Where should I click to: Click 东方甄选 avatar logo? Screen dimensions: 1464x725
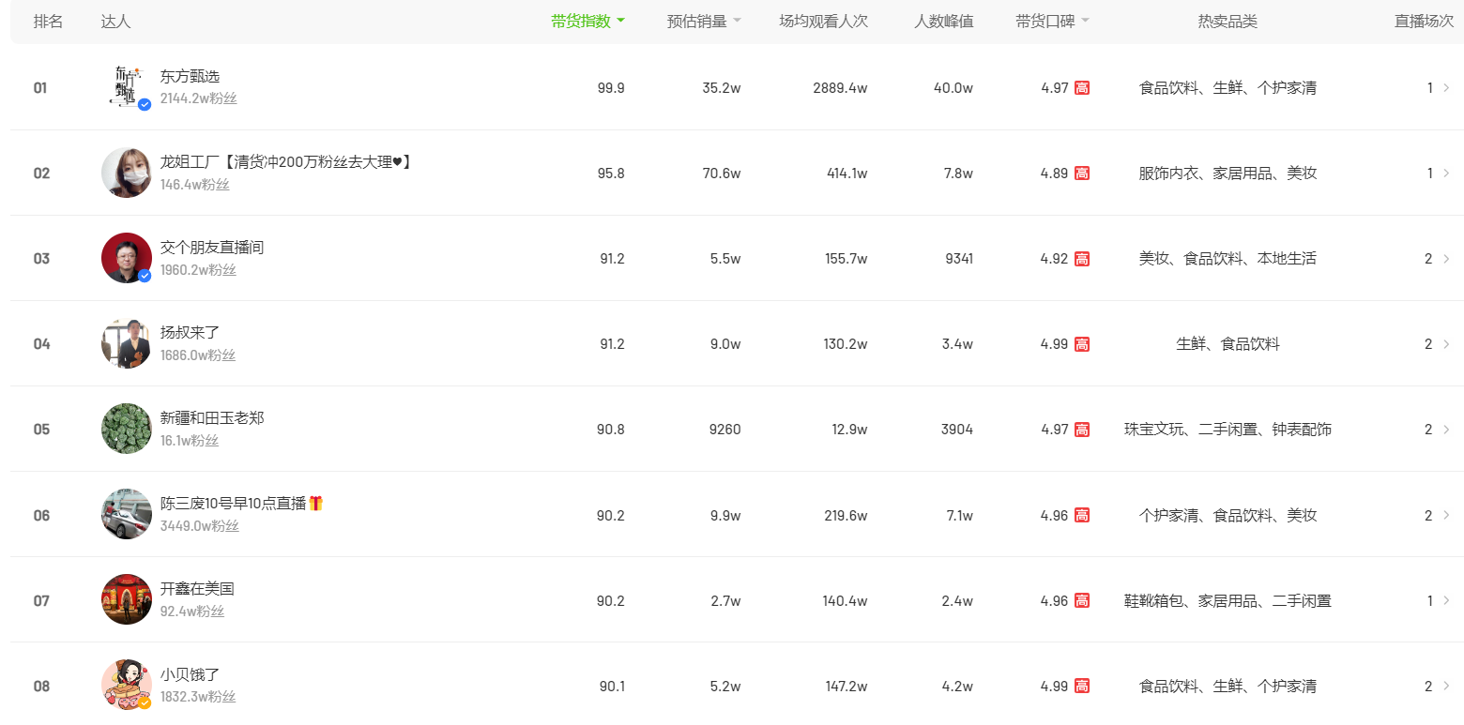pyautogui.click(x=126, y=87)
